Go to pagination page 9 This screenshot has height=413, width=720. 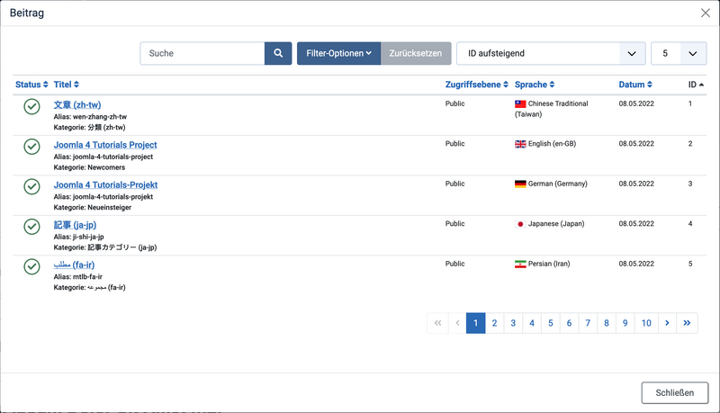click(x=625, y=323)
